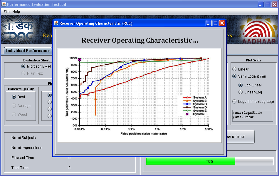Screen dimensions: 279x176
Task: Switch to the Individual Performance tab
Action: click(28, 51)
